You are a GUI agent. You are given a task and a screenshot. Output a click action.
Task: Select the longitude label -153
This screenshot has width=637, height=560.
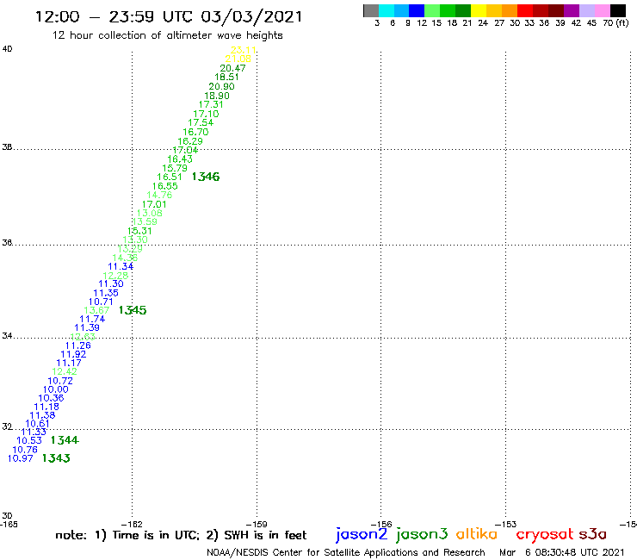click(506, 525)
